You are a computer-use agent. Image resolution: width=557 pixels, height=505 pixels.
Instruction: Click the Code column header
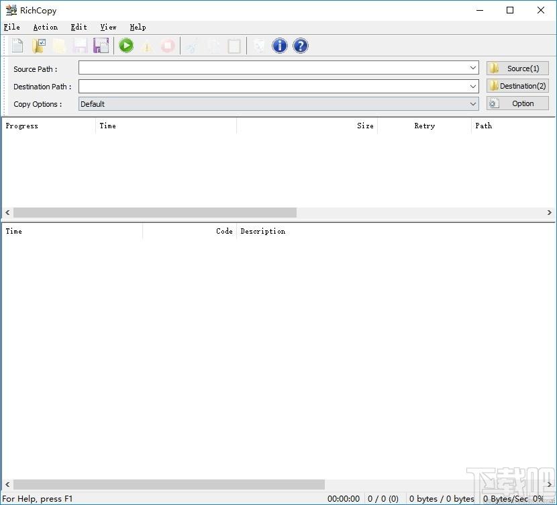[x=190, y=232]
